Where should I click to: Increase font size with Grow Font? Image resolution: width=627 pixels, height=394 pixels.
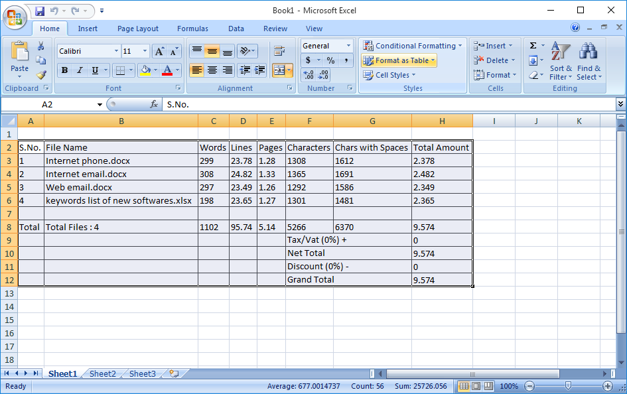pyautogui.click(x=159, y=51)
